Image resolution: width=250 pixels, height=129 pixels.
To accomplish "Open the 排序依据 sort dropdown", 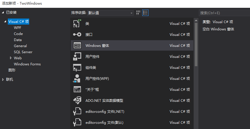I will click(x=110, y=13).
